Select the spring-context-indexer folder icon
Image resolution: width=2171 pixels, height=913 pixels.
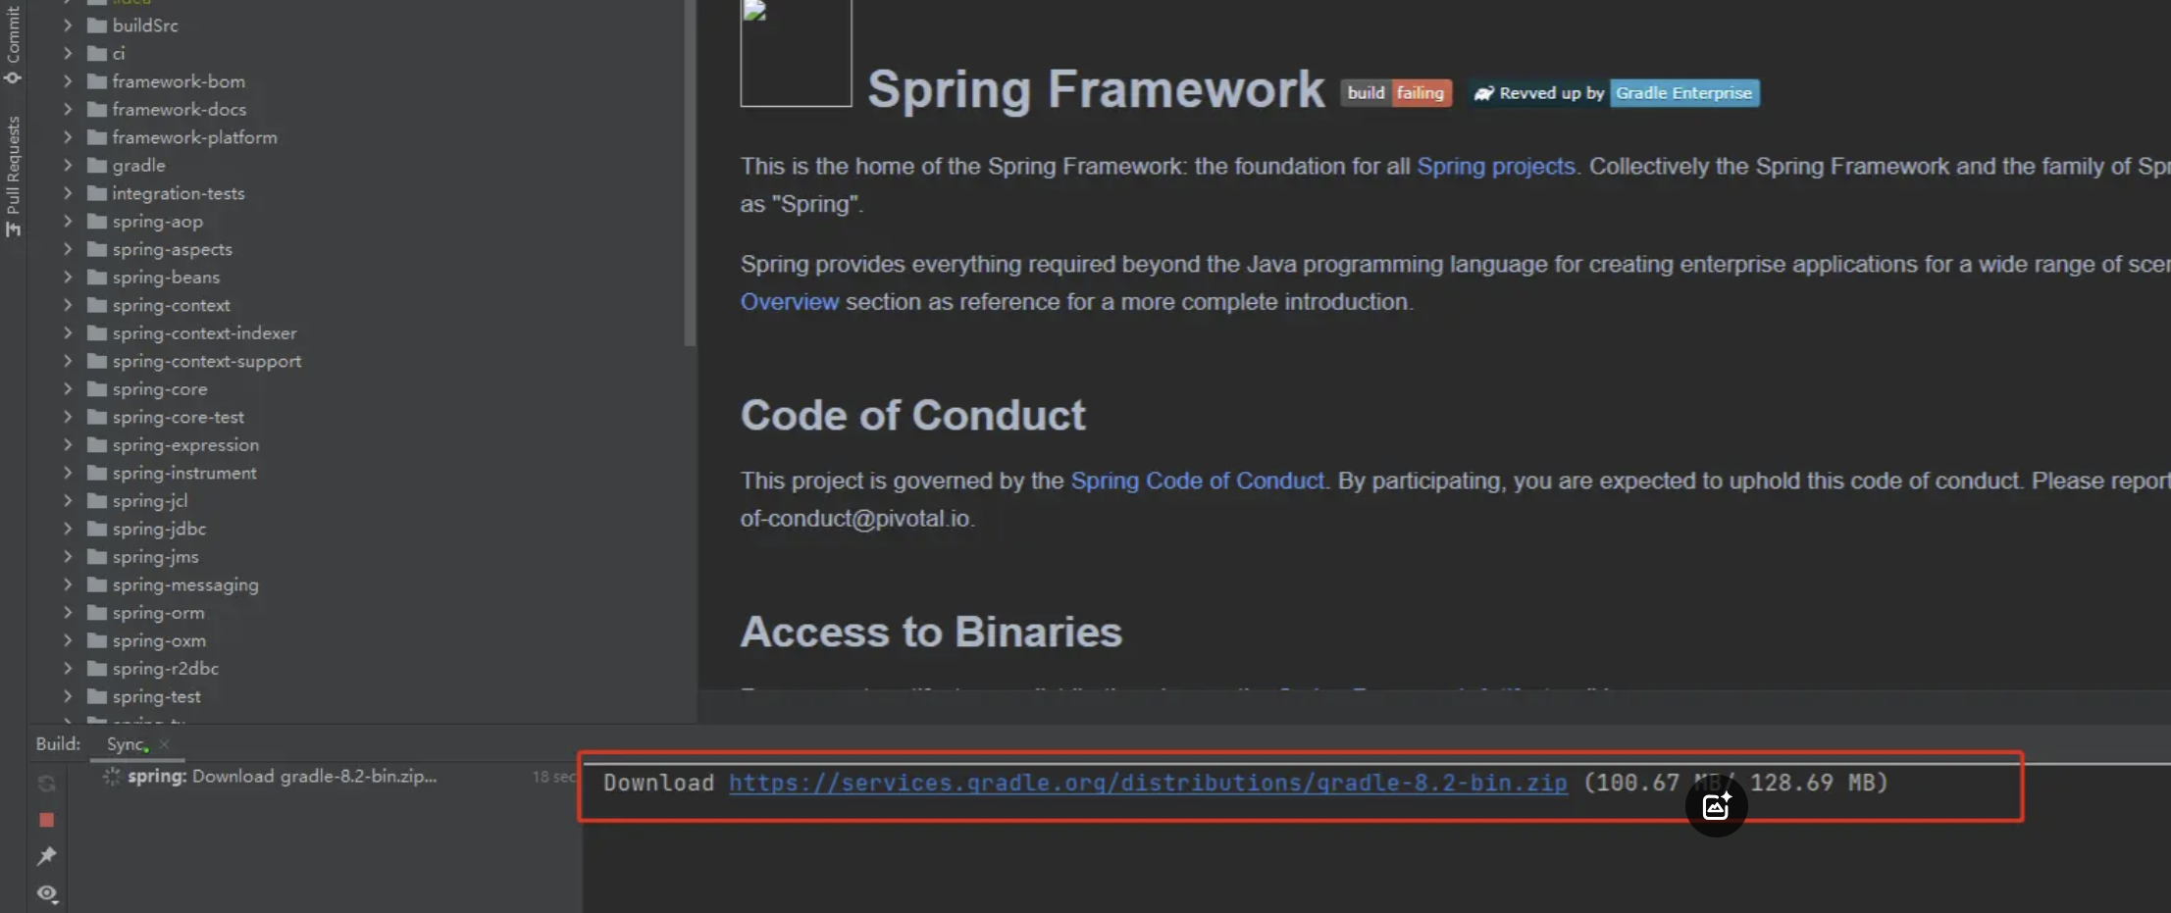(96, 332)
